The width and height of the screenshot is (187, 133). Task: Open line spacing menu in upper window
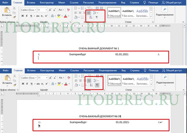[95, 13]
